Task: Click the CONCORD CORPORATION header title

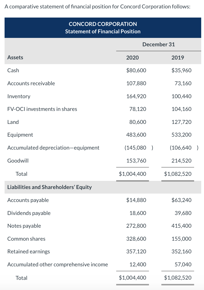Action: (x=103, y=24)
